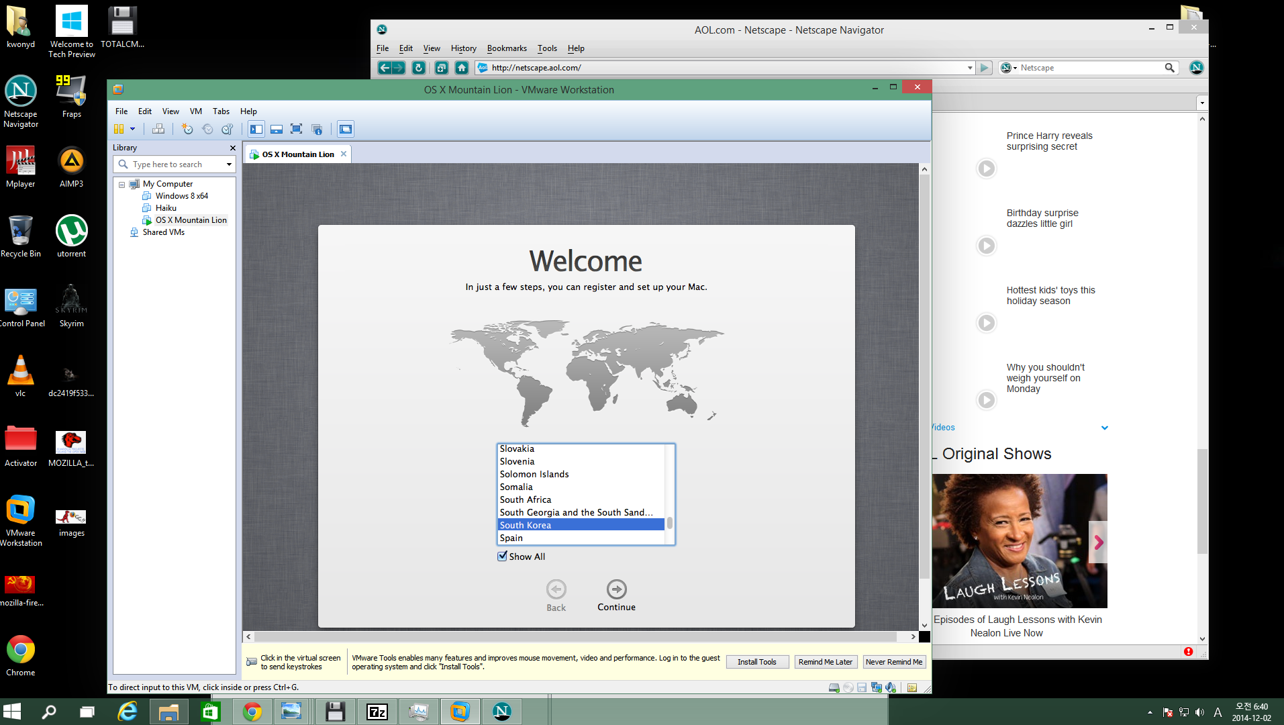Click the Netscape search magnifier icon
Viewport: 1284px width, 725px height.
[1170, 68]
